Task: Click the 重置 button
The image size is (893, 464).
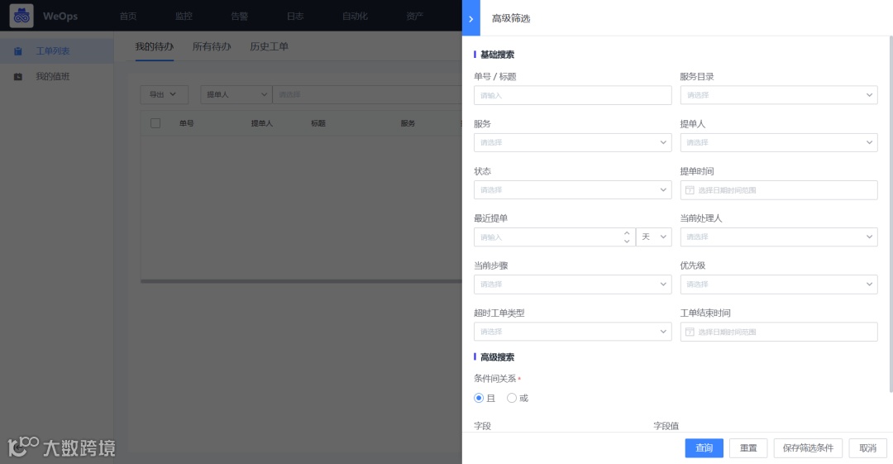Action: (x=748, y=448)
